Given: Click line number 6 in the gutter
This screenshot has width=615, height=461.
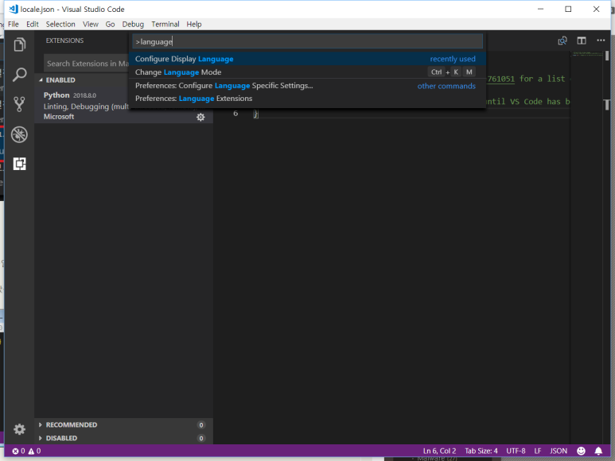Looking at the screenshot, I should click(235, 114).
